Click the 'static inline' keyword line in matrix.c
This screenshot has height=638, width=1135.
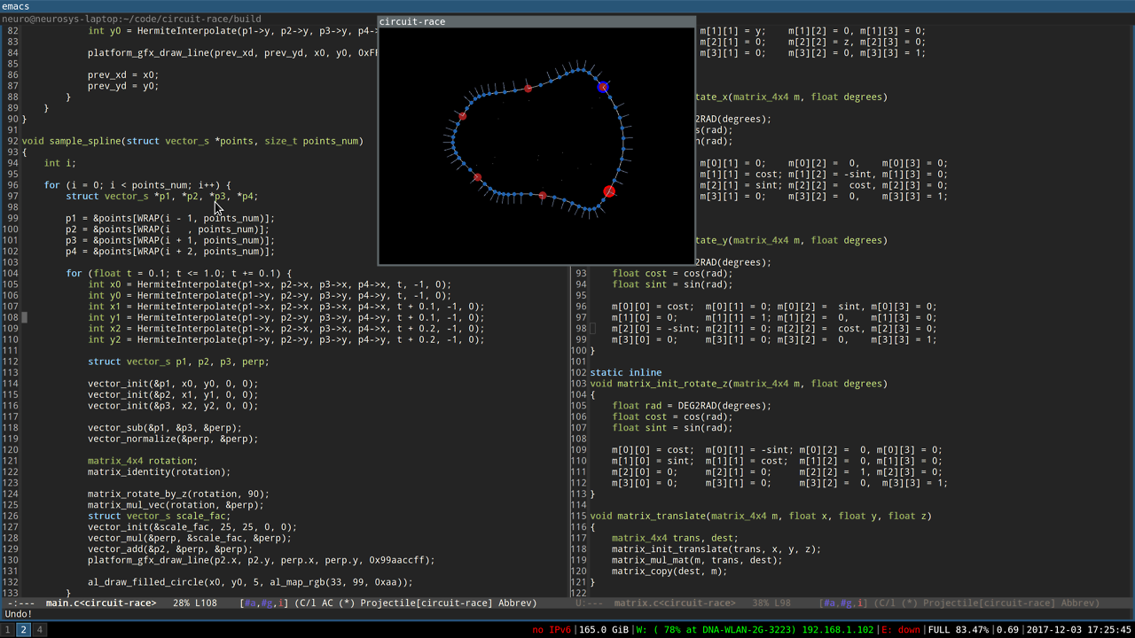click(x=628, y=372)
